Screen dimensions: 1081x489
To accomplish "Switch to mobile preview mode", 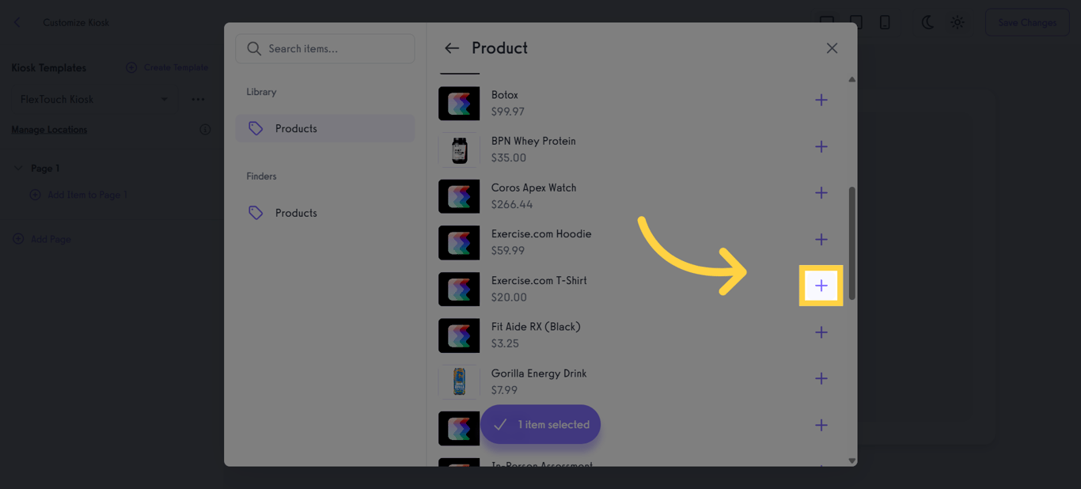I will (885, 22).
